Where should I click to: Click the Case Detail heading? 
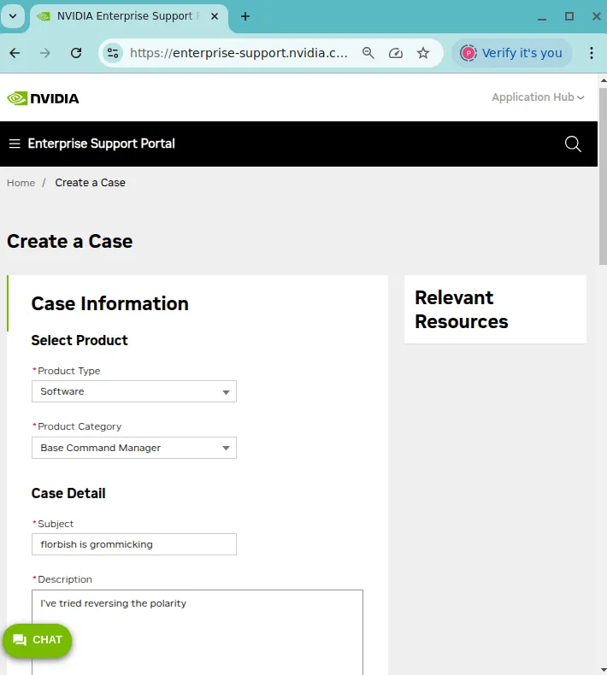coord(68,493)
